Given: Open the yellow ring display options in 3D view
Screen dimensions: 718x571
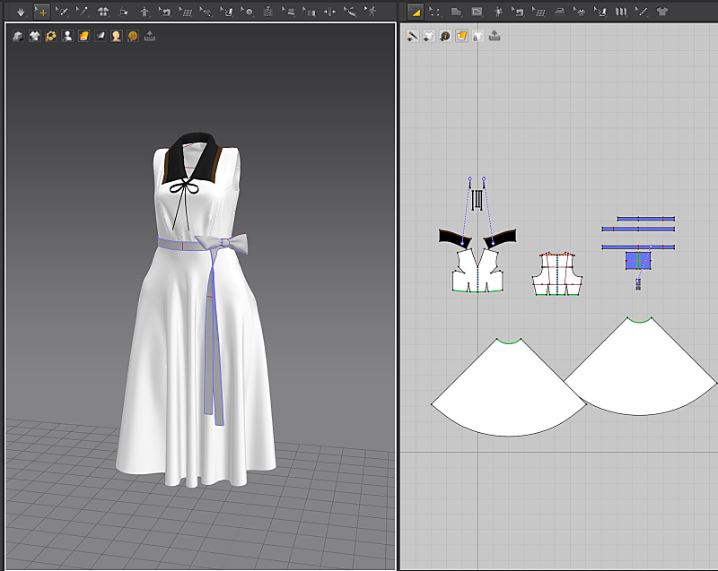Looking at the screenshot, I should (x=50, y=37).
